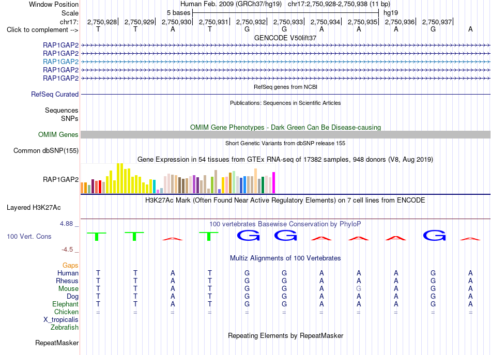Viewport: 491px width, 355px height.
Task: Select the Dog species row label
Action: coord(73,297)
